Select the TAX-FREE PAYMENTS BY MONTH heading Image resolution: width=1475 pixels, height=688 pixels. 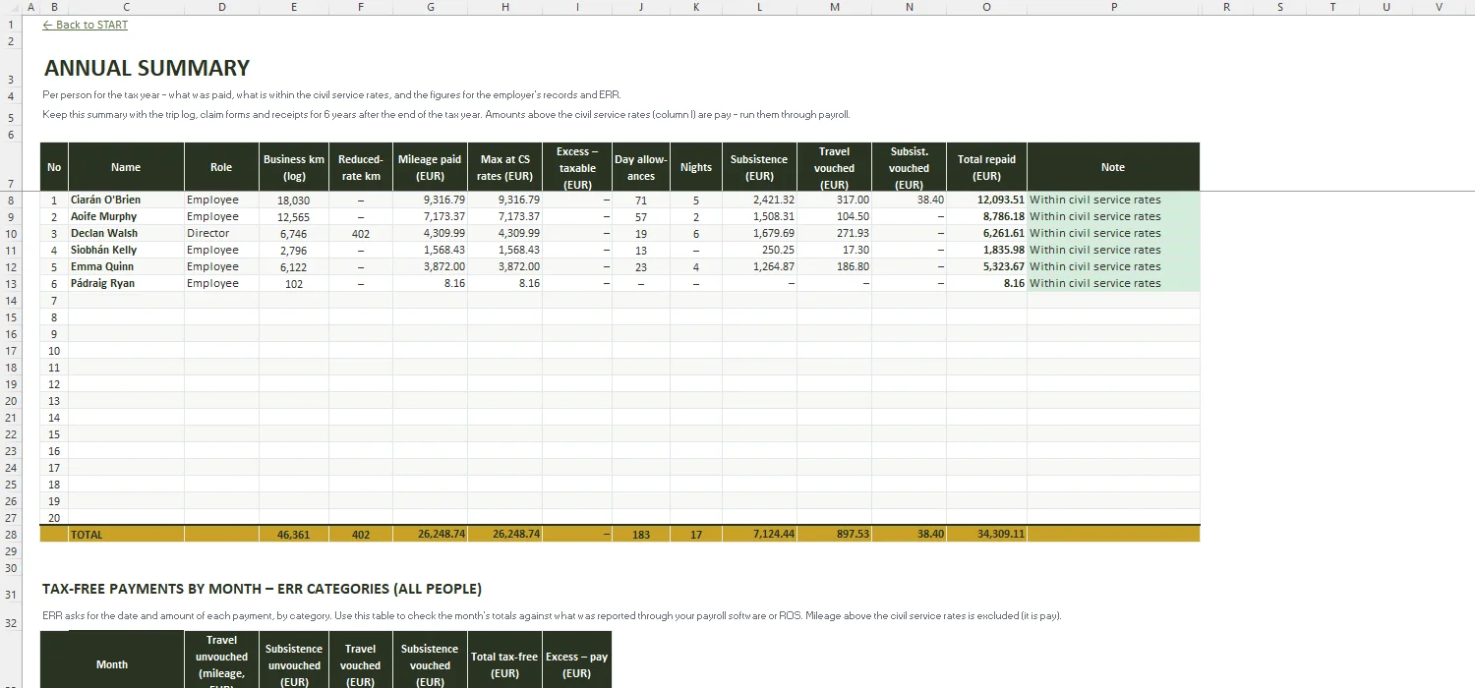tap(262, 589)
